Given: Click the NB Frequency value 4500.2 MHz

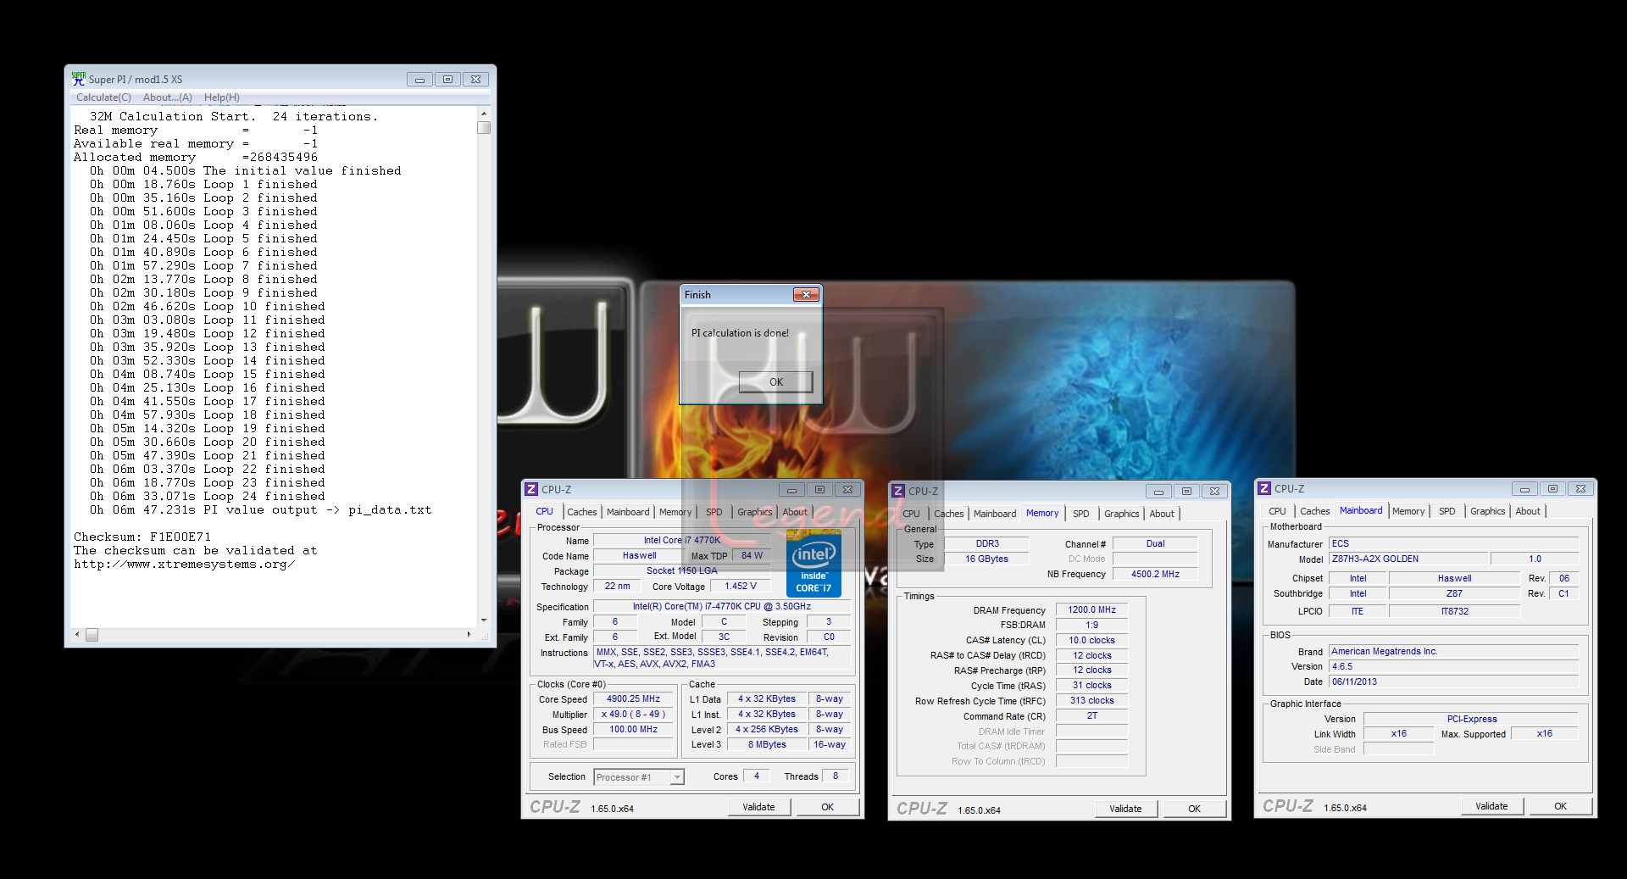Looking at the screenshot, I should tap(1154, 574).
